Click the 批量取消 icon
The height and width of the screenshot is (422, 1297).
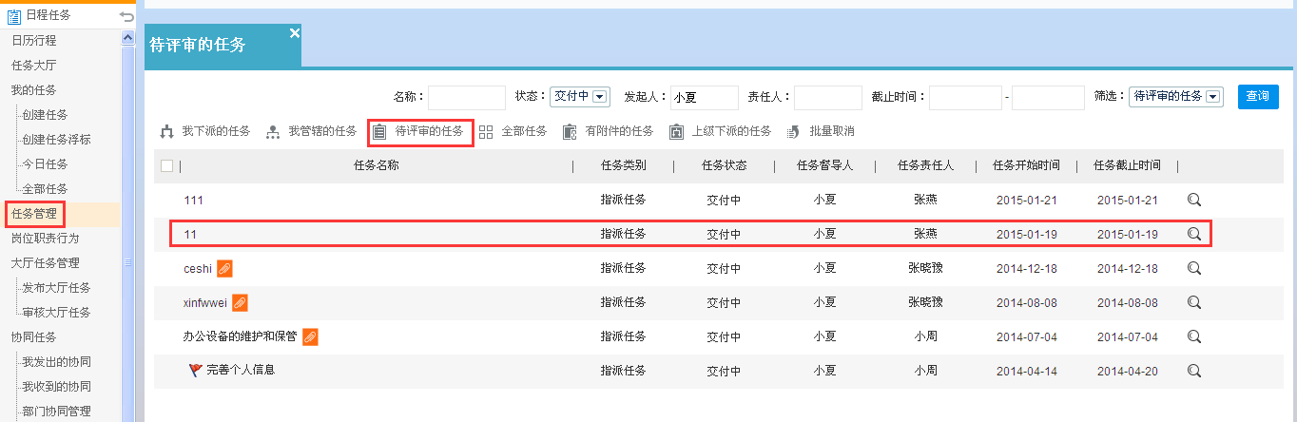794,131
